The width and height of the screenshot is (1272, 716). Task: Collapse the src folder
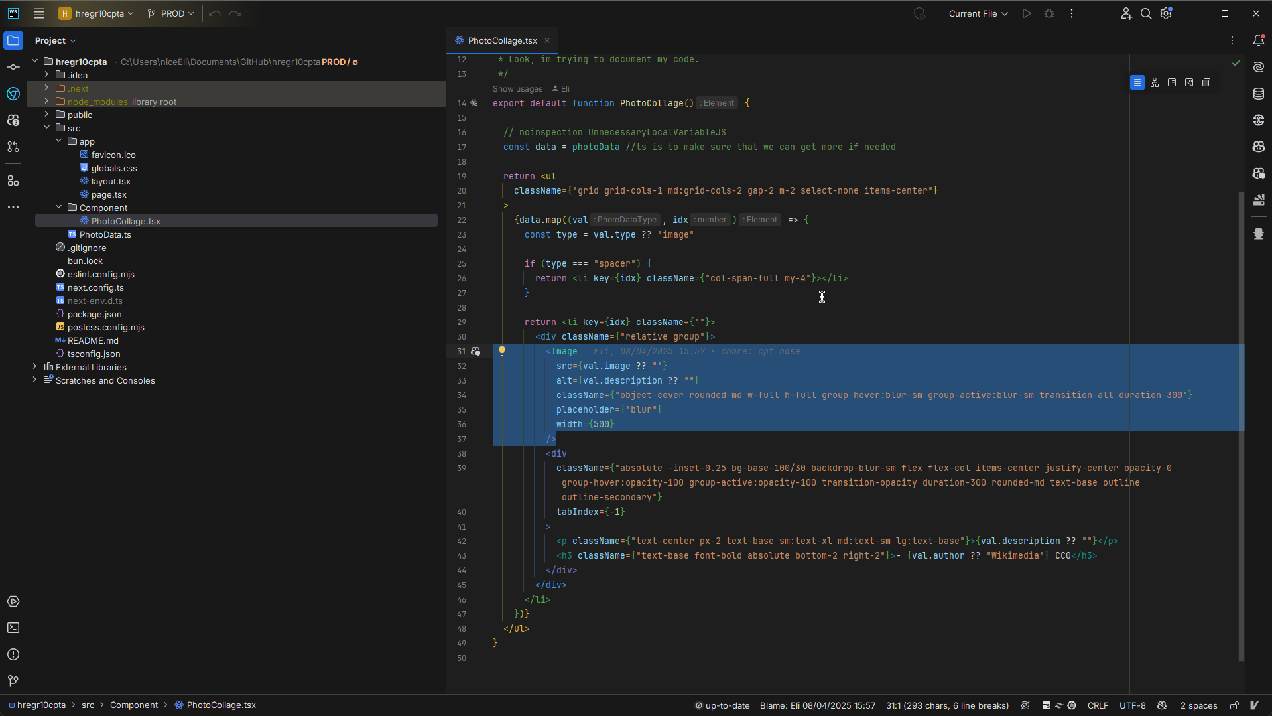[46, 128]
